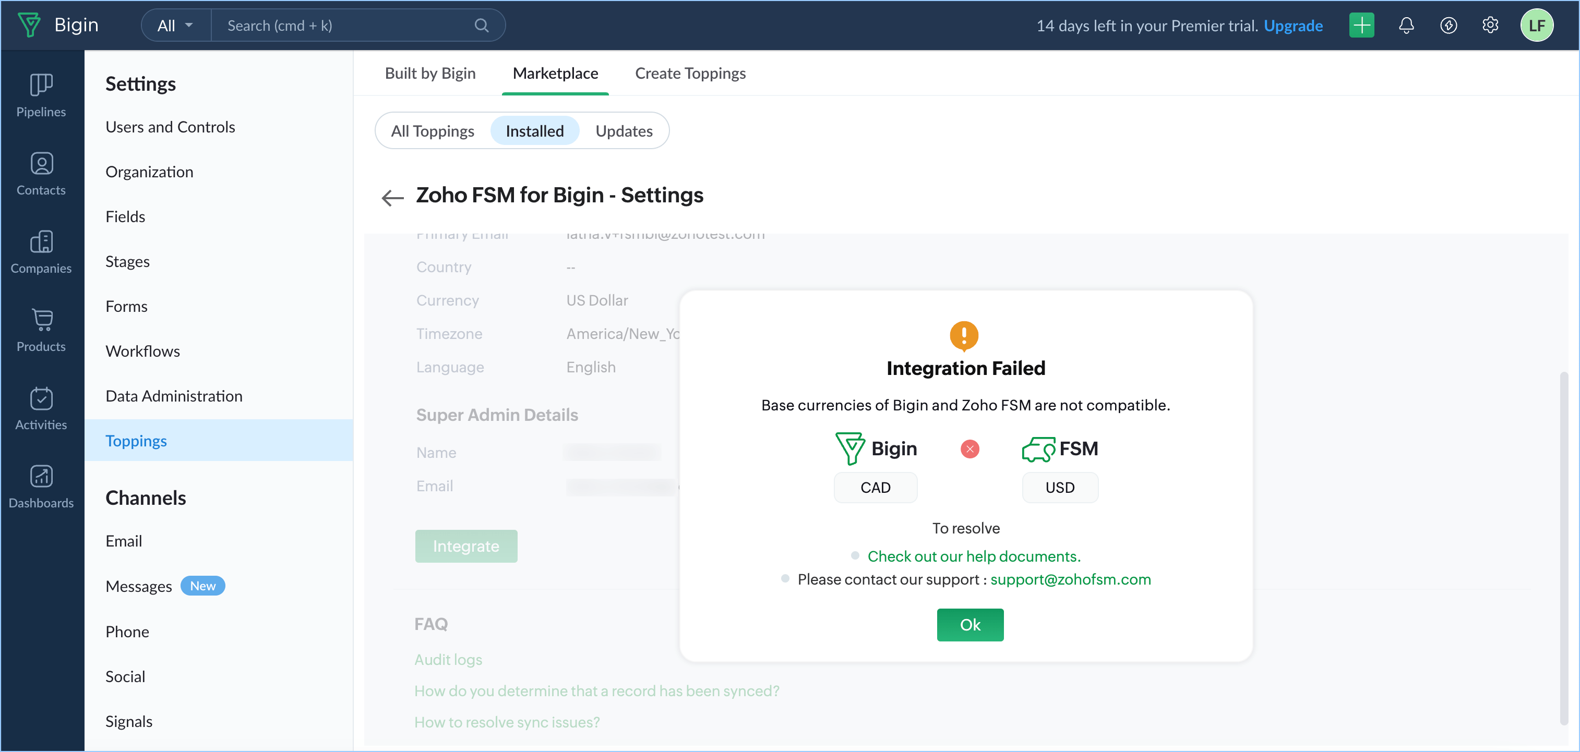Click the support@zohofsm.com email link
This screenshot has width=1580, height=752.
[1070, 578]
